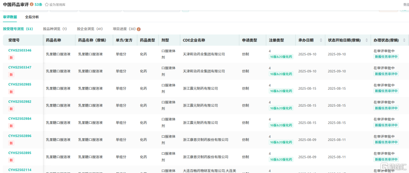Open acceptance number CYHS2502896 link
This screenshot has width=409, height=173.
tap(20, 136)
